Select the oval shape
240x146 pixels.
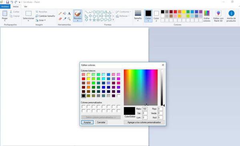[x=94, y=12]
